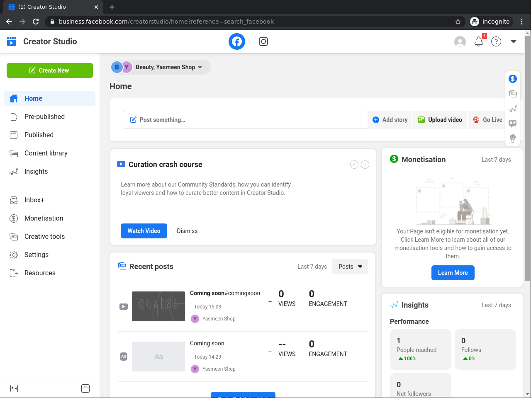Open Published section
The image size is (531, 398).
tap(50, 135)
